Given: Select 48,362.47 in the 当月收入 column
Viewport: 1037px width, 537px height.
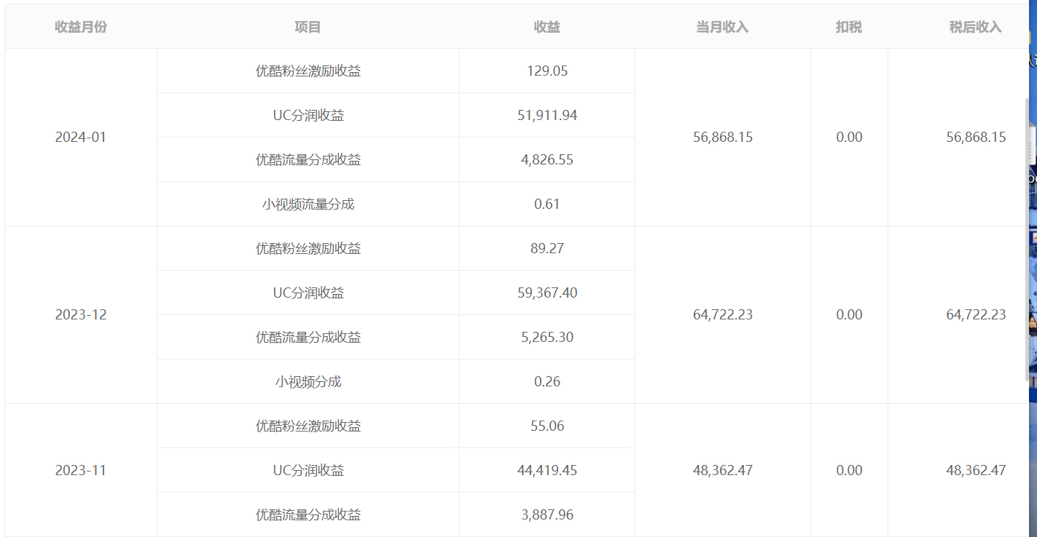Looking at the screenshot, I should [x=722, y=470].
